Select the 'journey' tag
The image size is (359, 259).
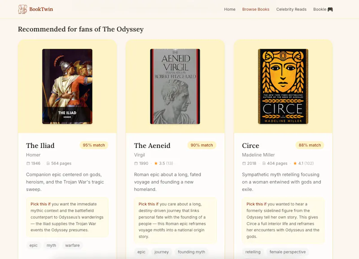click(x=162, y=252)
